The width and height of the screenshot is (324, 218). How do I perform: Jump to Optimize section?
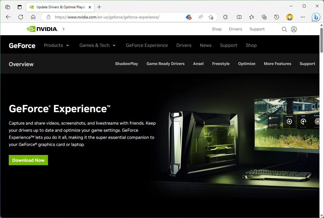[247, 64]
